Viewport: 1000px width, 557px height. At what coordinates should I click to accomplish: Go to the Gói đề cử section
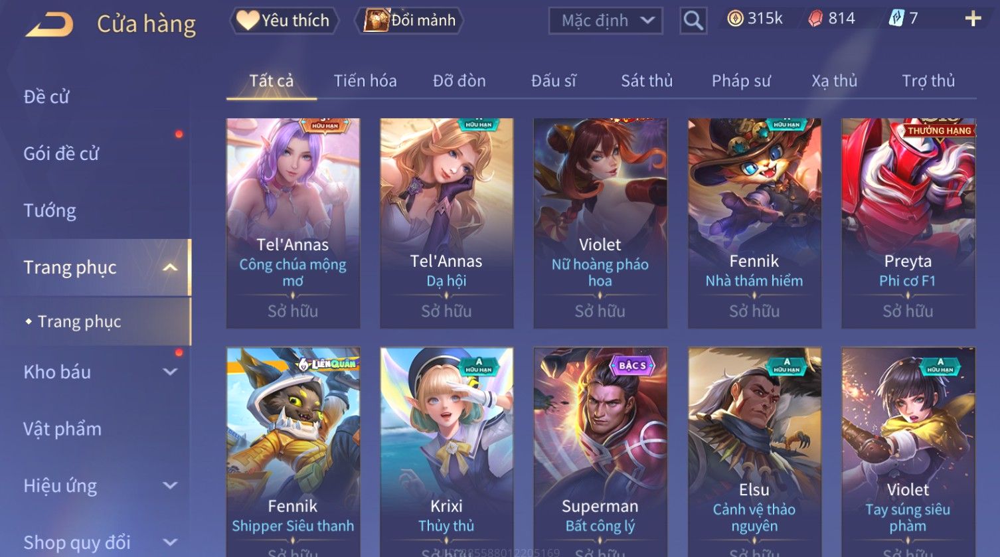click(x=61, y=154)
